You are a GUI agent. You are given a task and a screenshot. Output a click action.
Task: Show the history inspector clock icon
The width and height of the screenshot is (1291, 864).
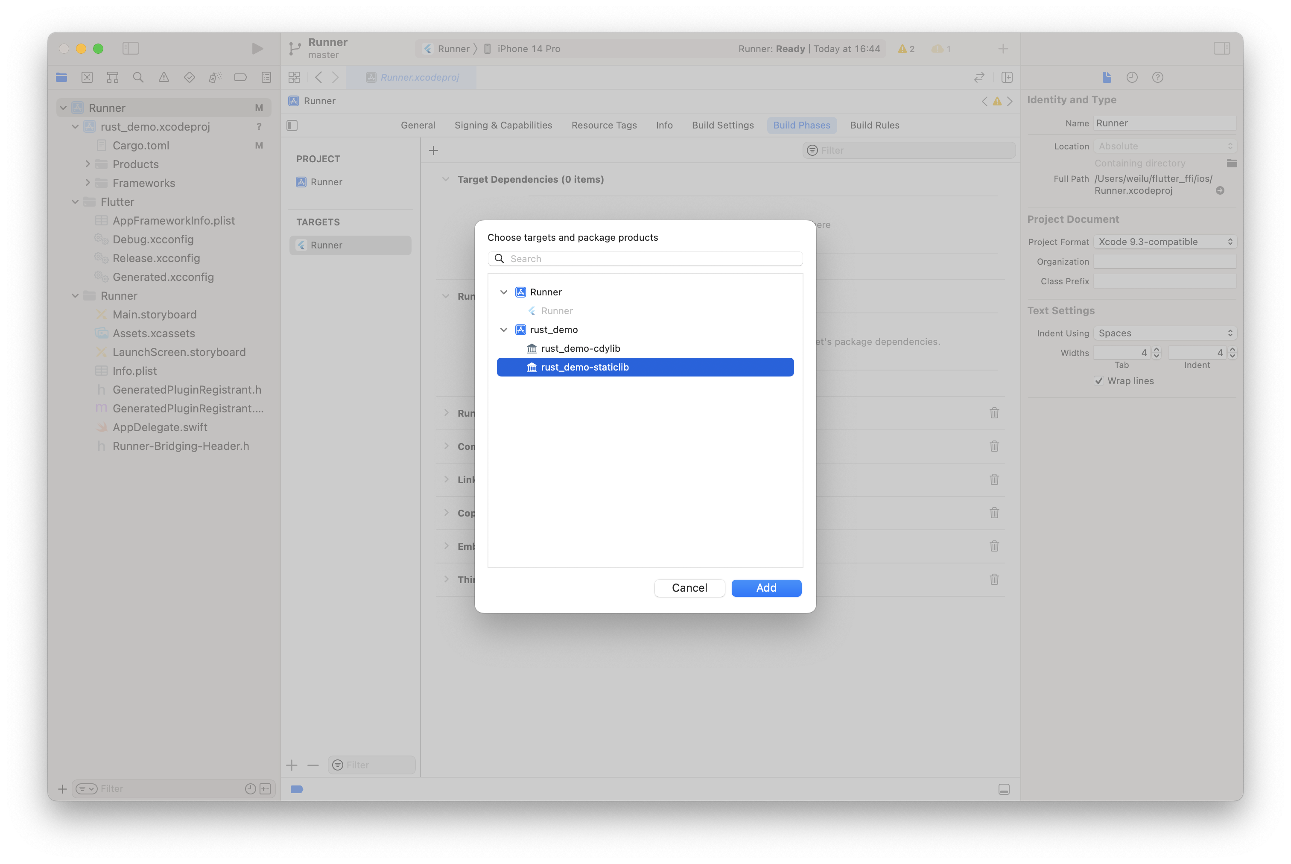point(1132,77)
